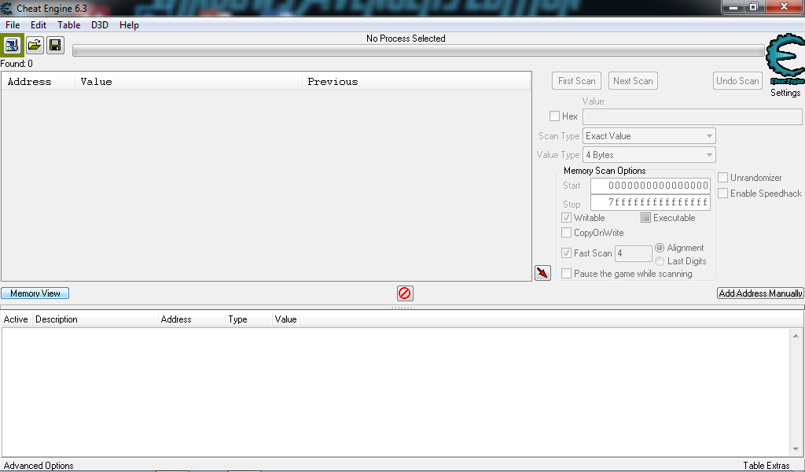Save the current table floppy icon
805x472 pixels.
tap(55, 45)
